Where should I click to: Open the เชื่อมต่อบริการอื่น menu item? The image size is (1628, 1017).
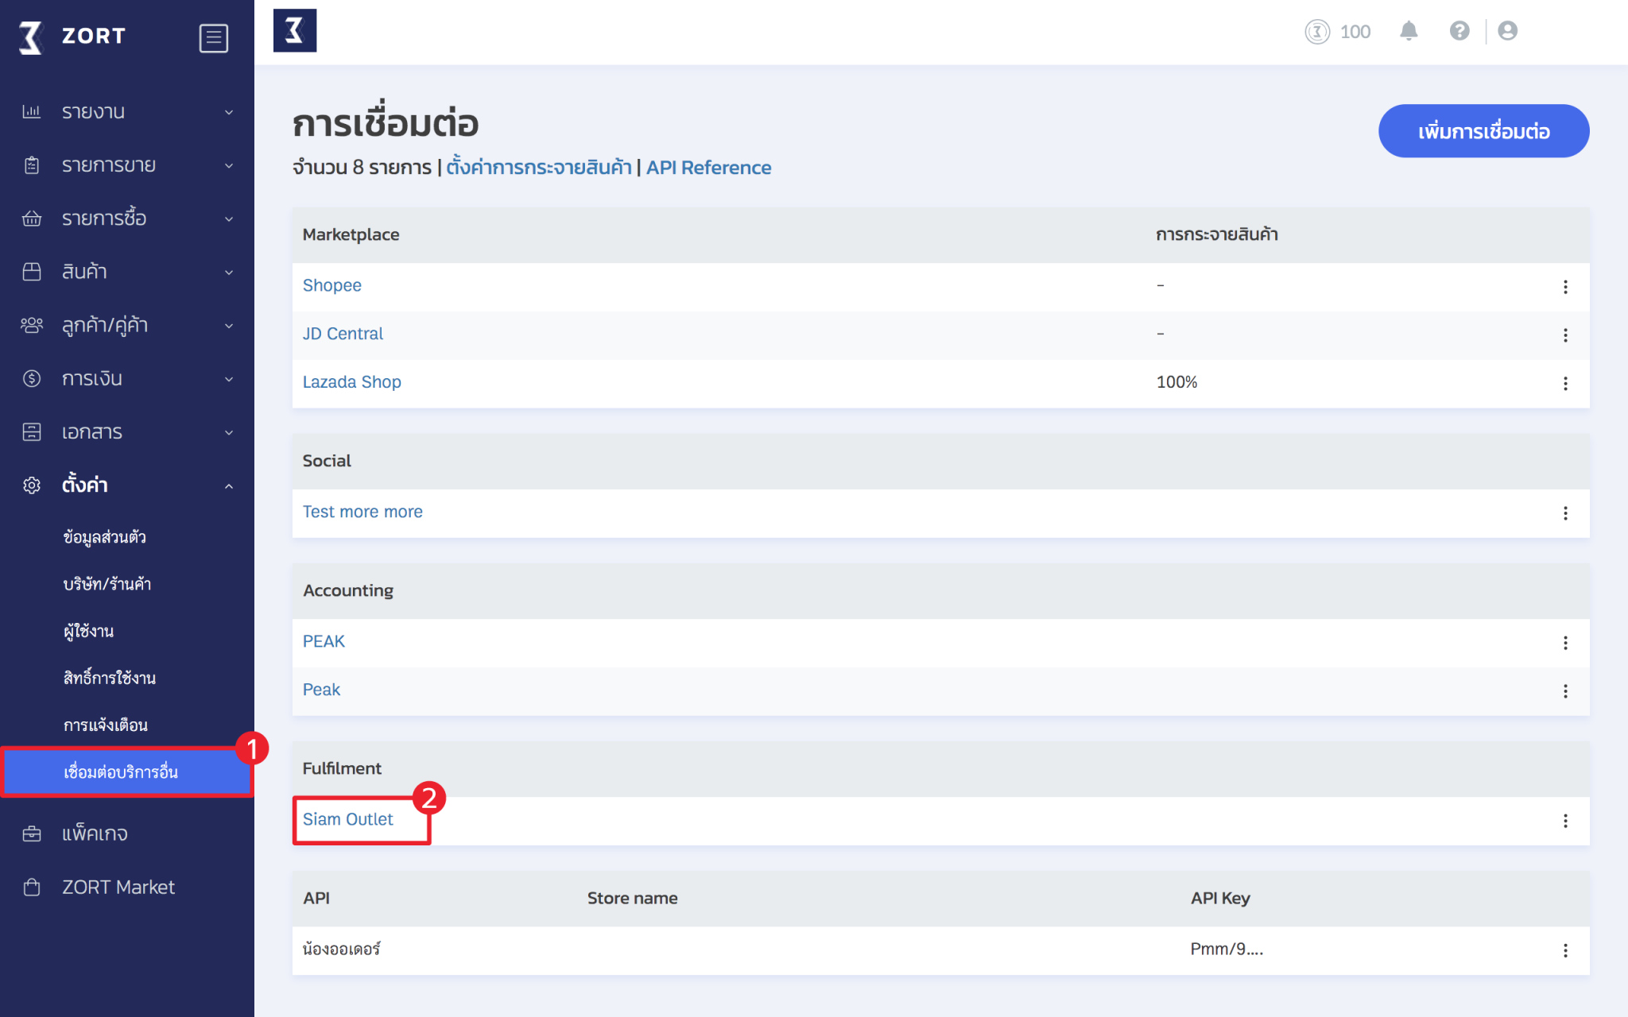(127, 772)
